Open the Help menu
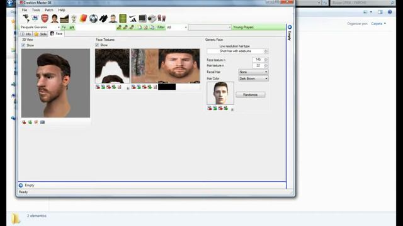 (62, 10)
